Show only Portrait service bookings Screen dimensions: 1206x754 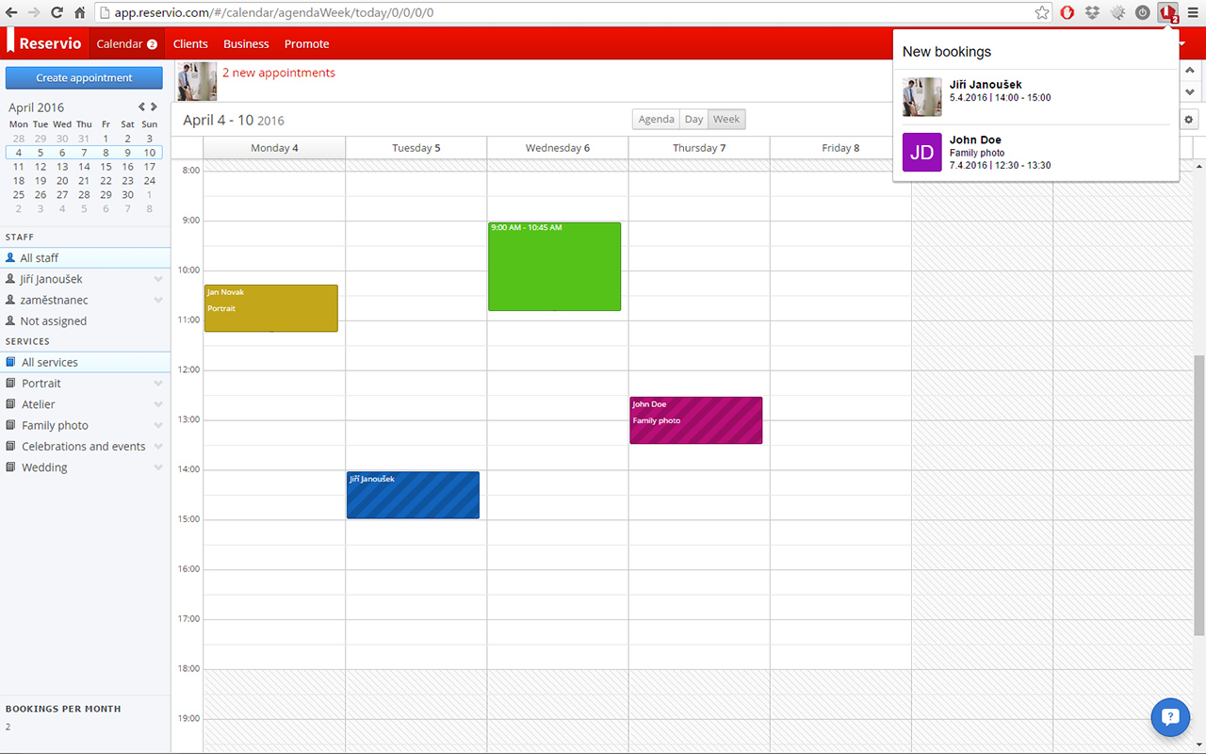41,383
